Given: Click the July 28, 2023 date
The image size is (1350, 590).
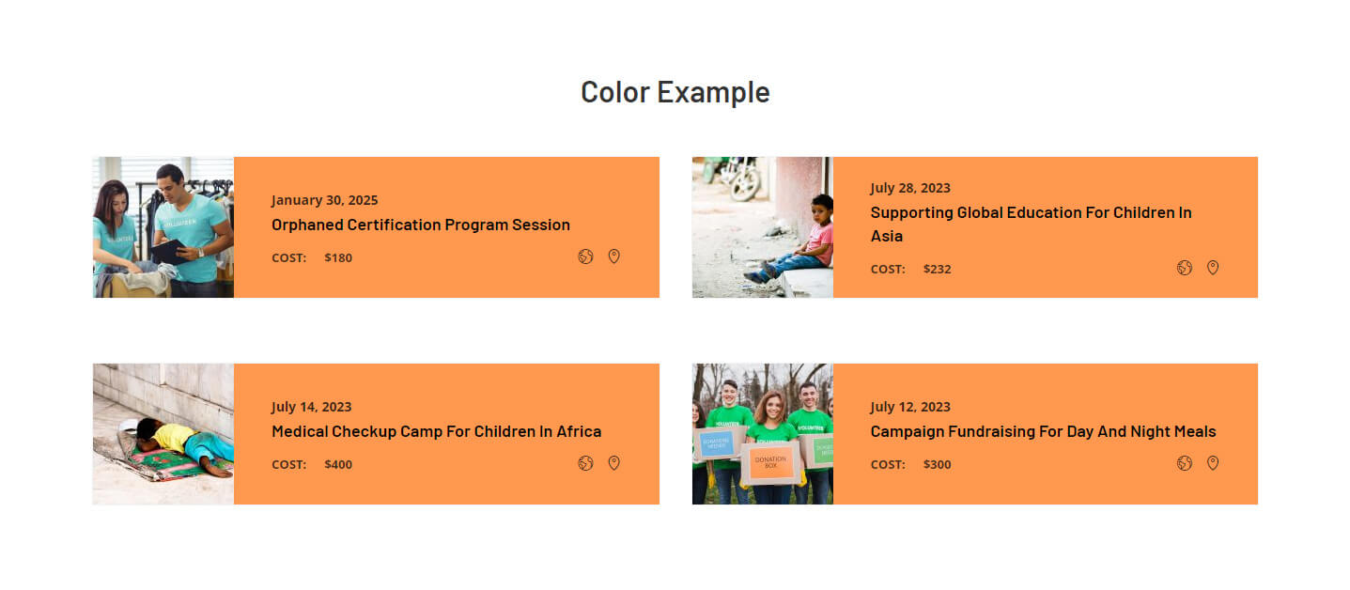Looking at the screenshot, I should point(909,188).
